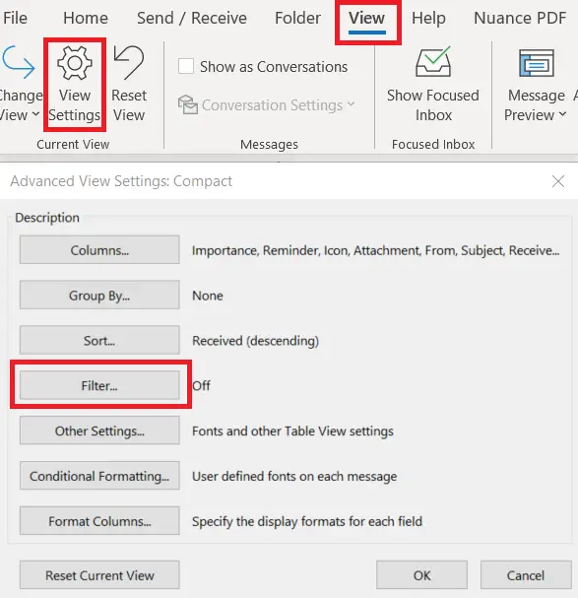Click Show Focused Inbox tray icon
This screenshot has height=598, width=578.
433,61
